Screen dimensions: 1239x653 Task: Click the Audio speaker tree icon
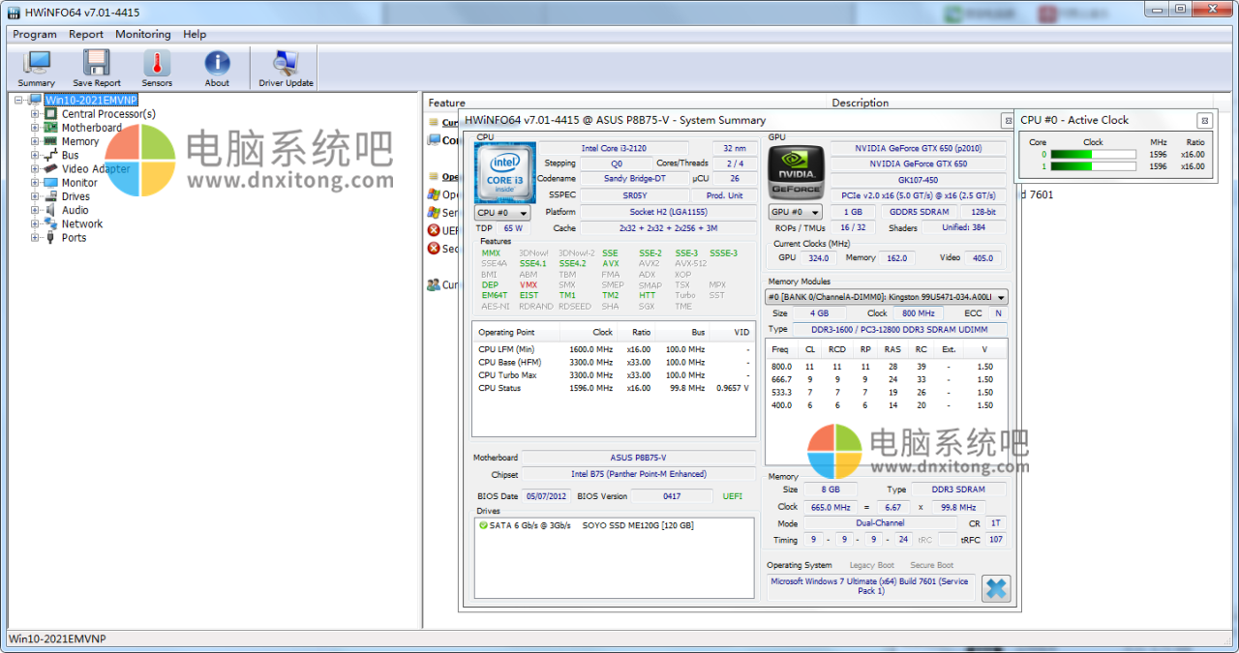[x=51, y=210]
